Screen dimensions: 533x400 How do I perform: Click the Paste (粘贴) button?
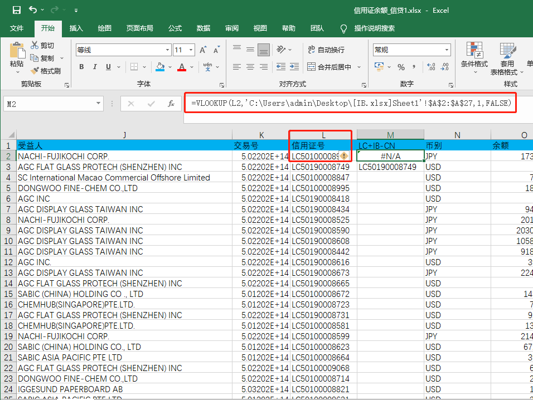17,56
